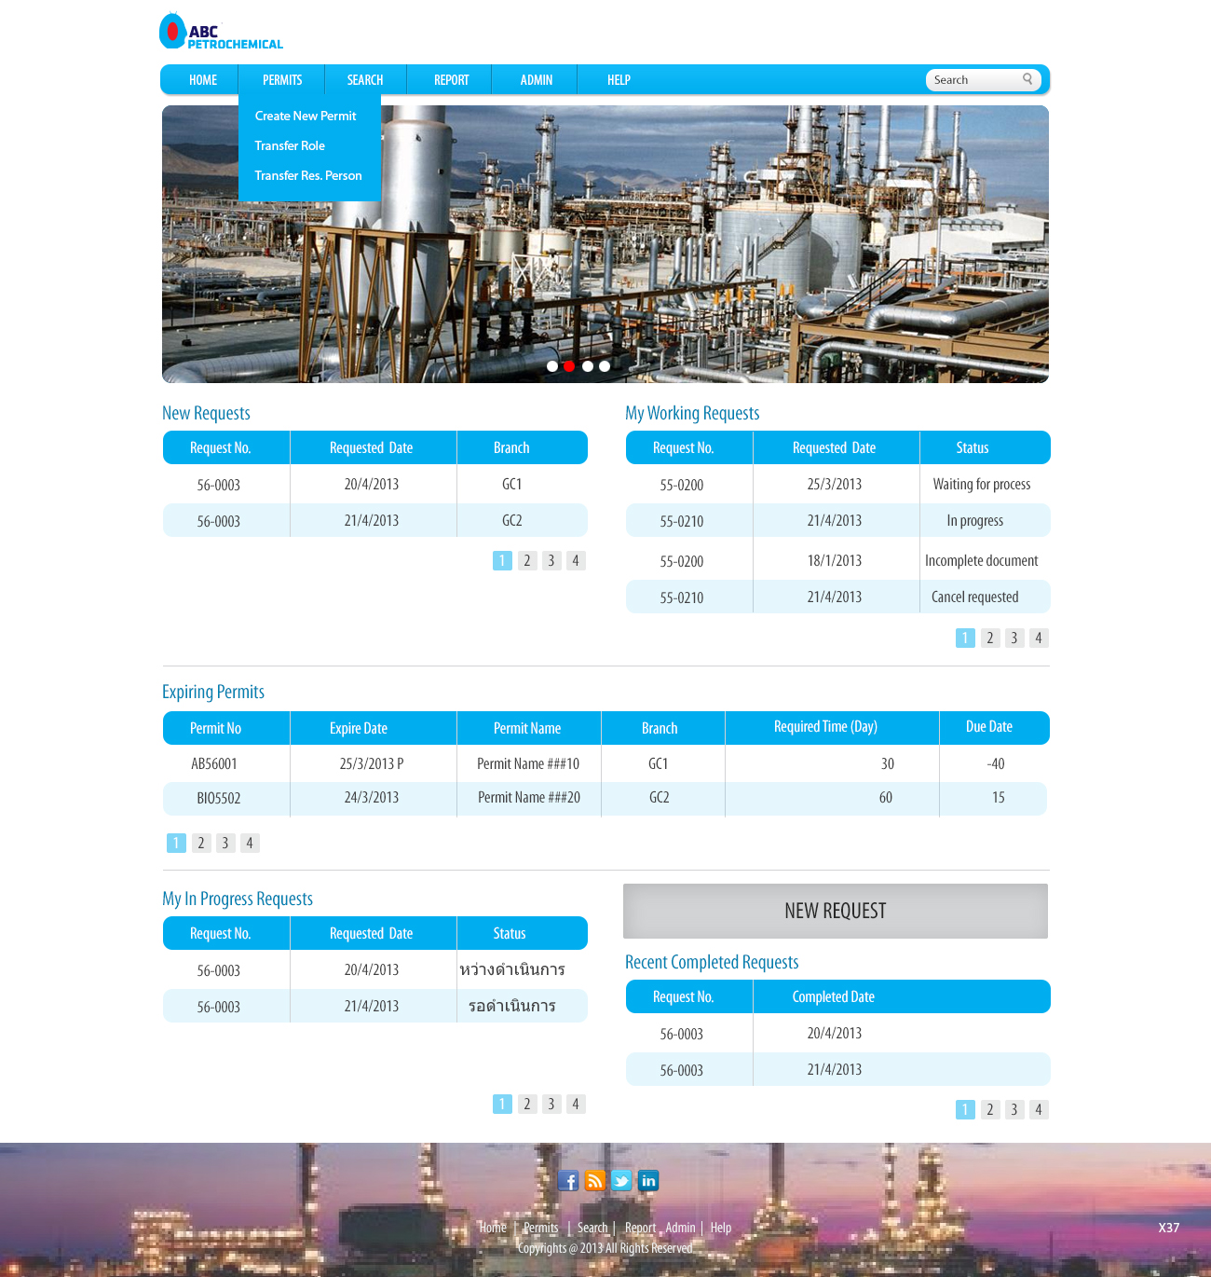
Task: Click the search magnifier icon
Action: [x=1027, y=79]
